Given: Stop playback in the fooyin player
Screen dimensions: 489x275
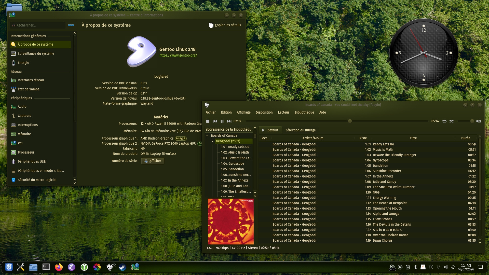Looking at the screenshot, I should tap(208, 121).
